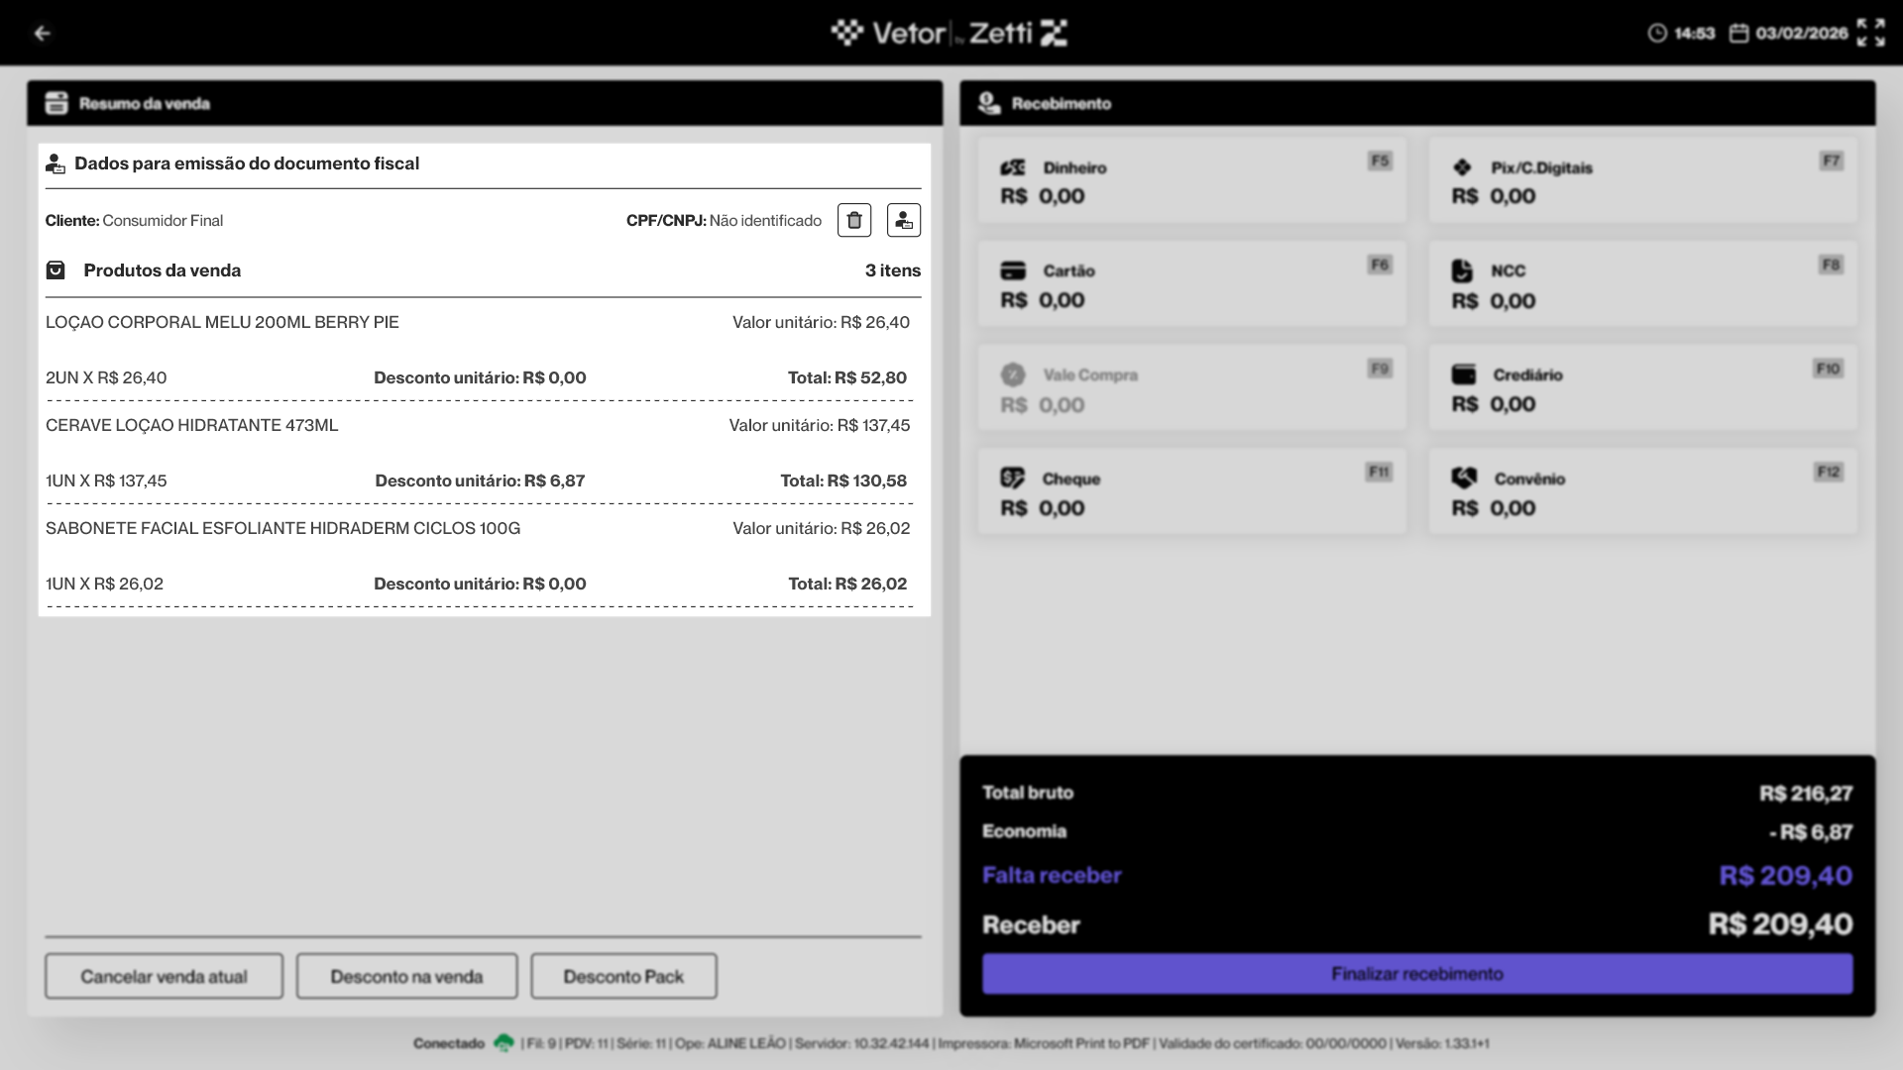Open the Desconto Pack button
This screenshot has height=1070, width=1903.
tap(623, 977)
